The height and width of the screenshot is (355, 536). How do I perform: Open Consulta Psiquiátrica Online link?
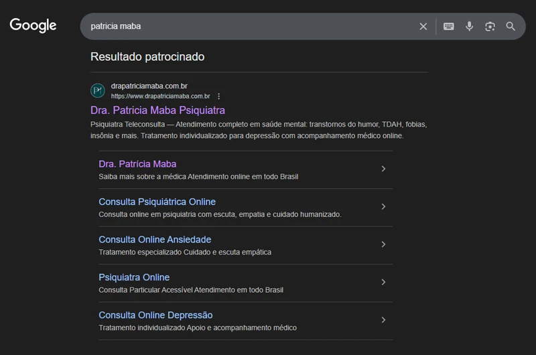pos(157,202)
